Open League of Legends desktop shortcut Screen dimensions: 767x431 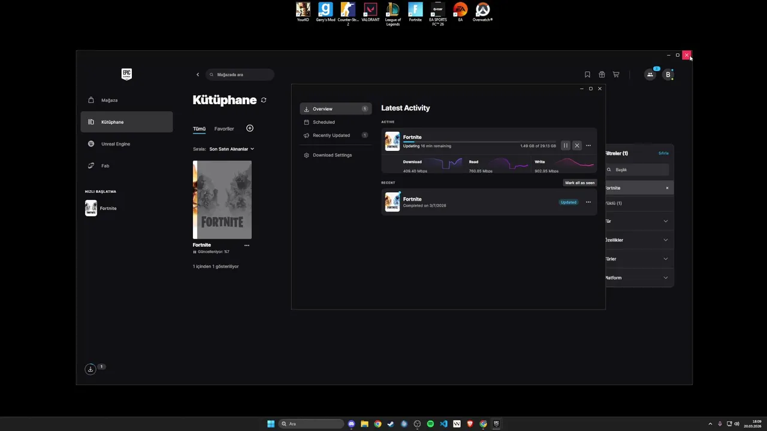click(x=393, y=14)
